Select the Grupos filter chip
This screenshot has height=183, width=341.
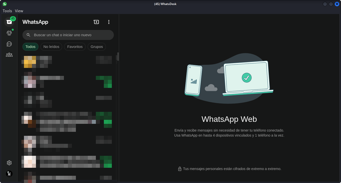97,47
